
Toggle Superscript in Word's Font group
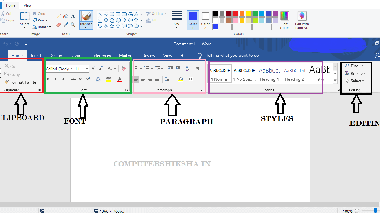[x=88, y=79]
